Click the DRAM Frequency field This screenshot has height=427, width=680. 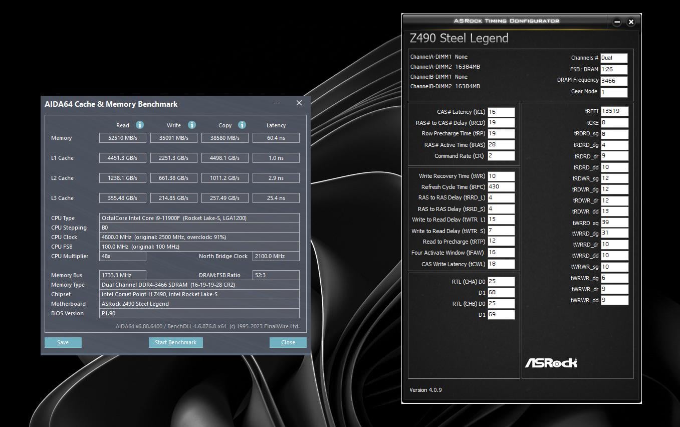tap(614, 81)
